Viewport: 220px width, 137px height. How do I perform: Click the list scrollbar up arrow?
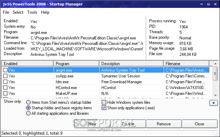(216, 64)
